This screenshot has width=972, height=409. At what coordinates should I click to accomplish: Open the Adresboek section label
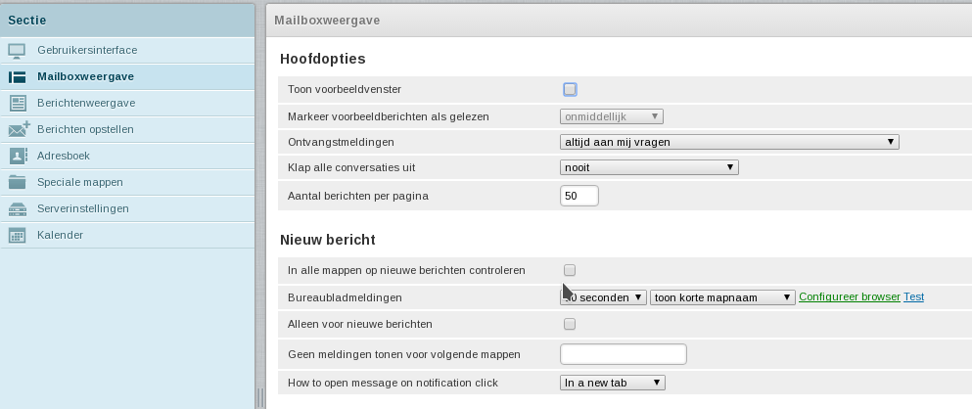(64, 156)
